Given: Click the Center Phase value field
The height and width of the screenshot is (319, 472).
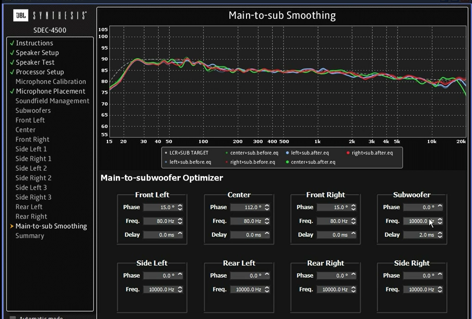Looking at the screenshot, I should (x=246, y=207).
